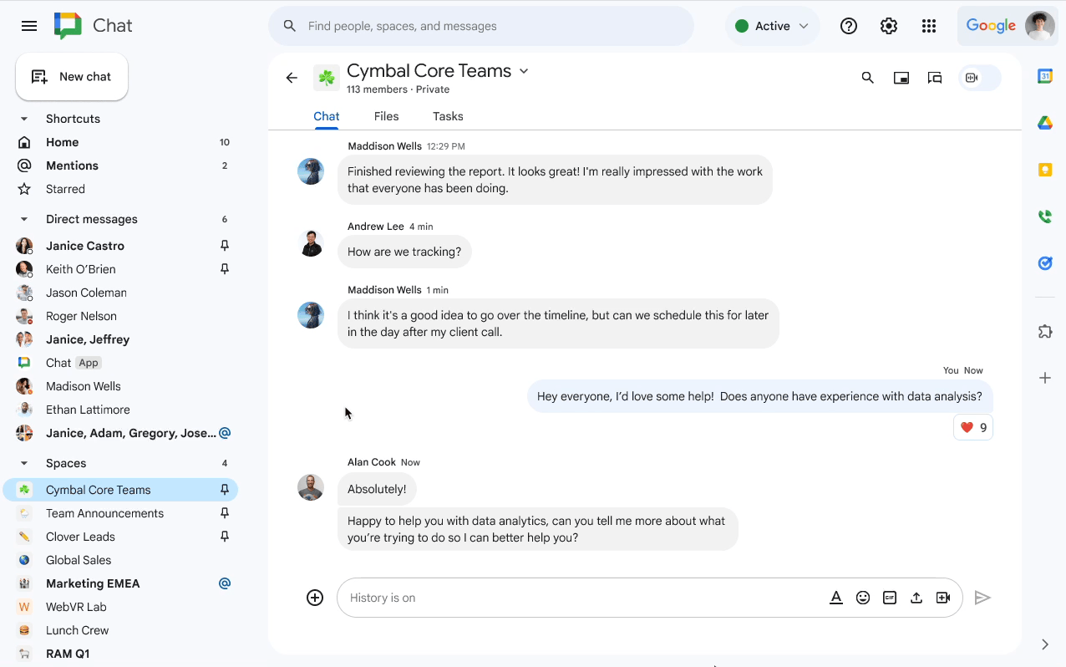
Task: Add a video meeting to your message
Action: pyautogui.click(x=943, y=598)
